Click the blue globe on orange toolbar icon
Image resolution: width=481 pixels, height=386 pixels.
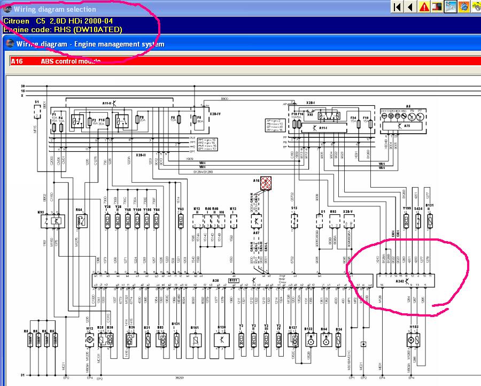click(463, 7)
